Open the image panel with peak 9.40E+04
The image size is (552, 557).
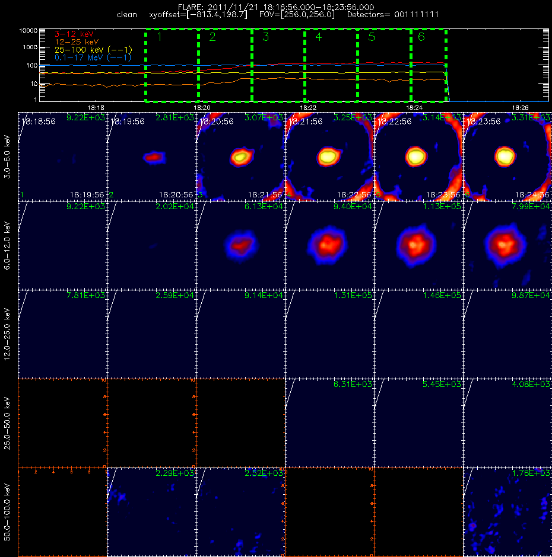(329, 245)
